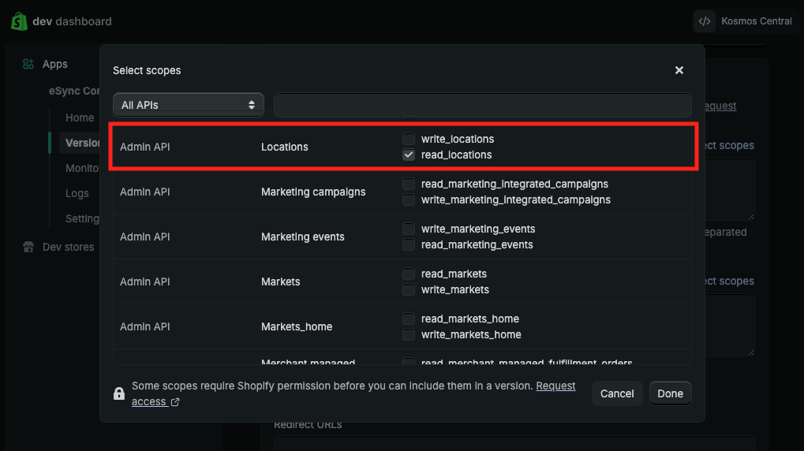Click the Dev stores storefront icon
804x451 pixels.
pos(28,247)
